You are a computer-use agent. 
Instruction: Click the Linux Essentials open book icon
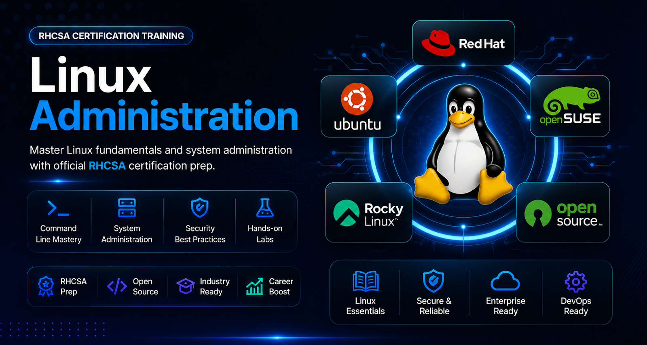tap(366, 281)
